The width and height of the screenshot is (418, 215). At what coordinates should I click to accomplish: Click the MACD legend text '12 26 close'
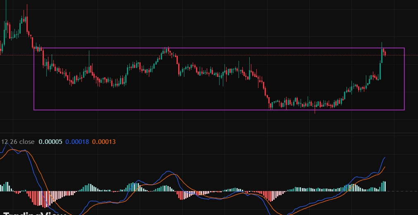point(18,142)
